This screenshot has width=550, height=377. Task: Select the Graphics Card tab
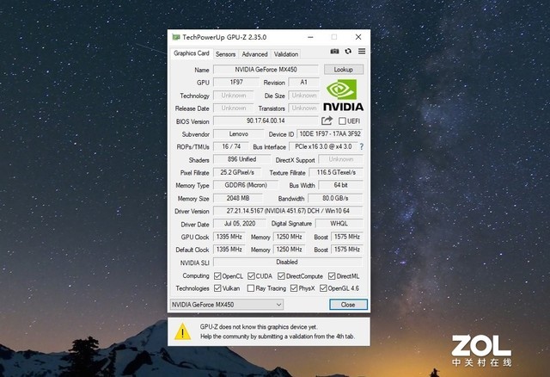(191, 53)
